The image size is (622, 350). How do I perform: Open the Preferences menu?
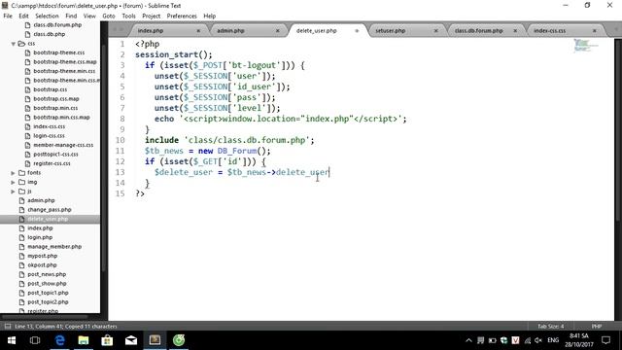pyautogui.click(x=182, y=16)
